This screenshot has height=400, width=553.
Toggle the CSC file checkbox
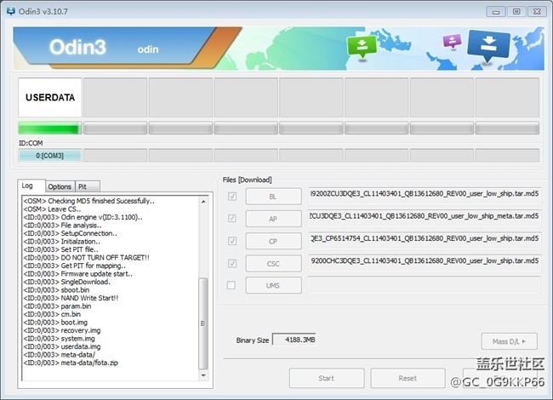232,263
